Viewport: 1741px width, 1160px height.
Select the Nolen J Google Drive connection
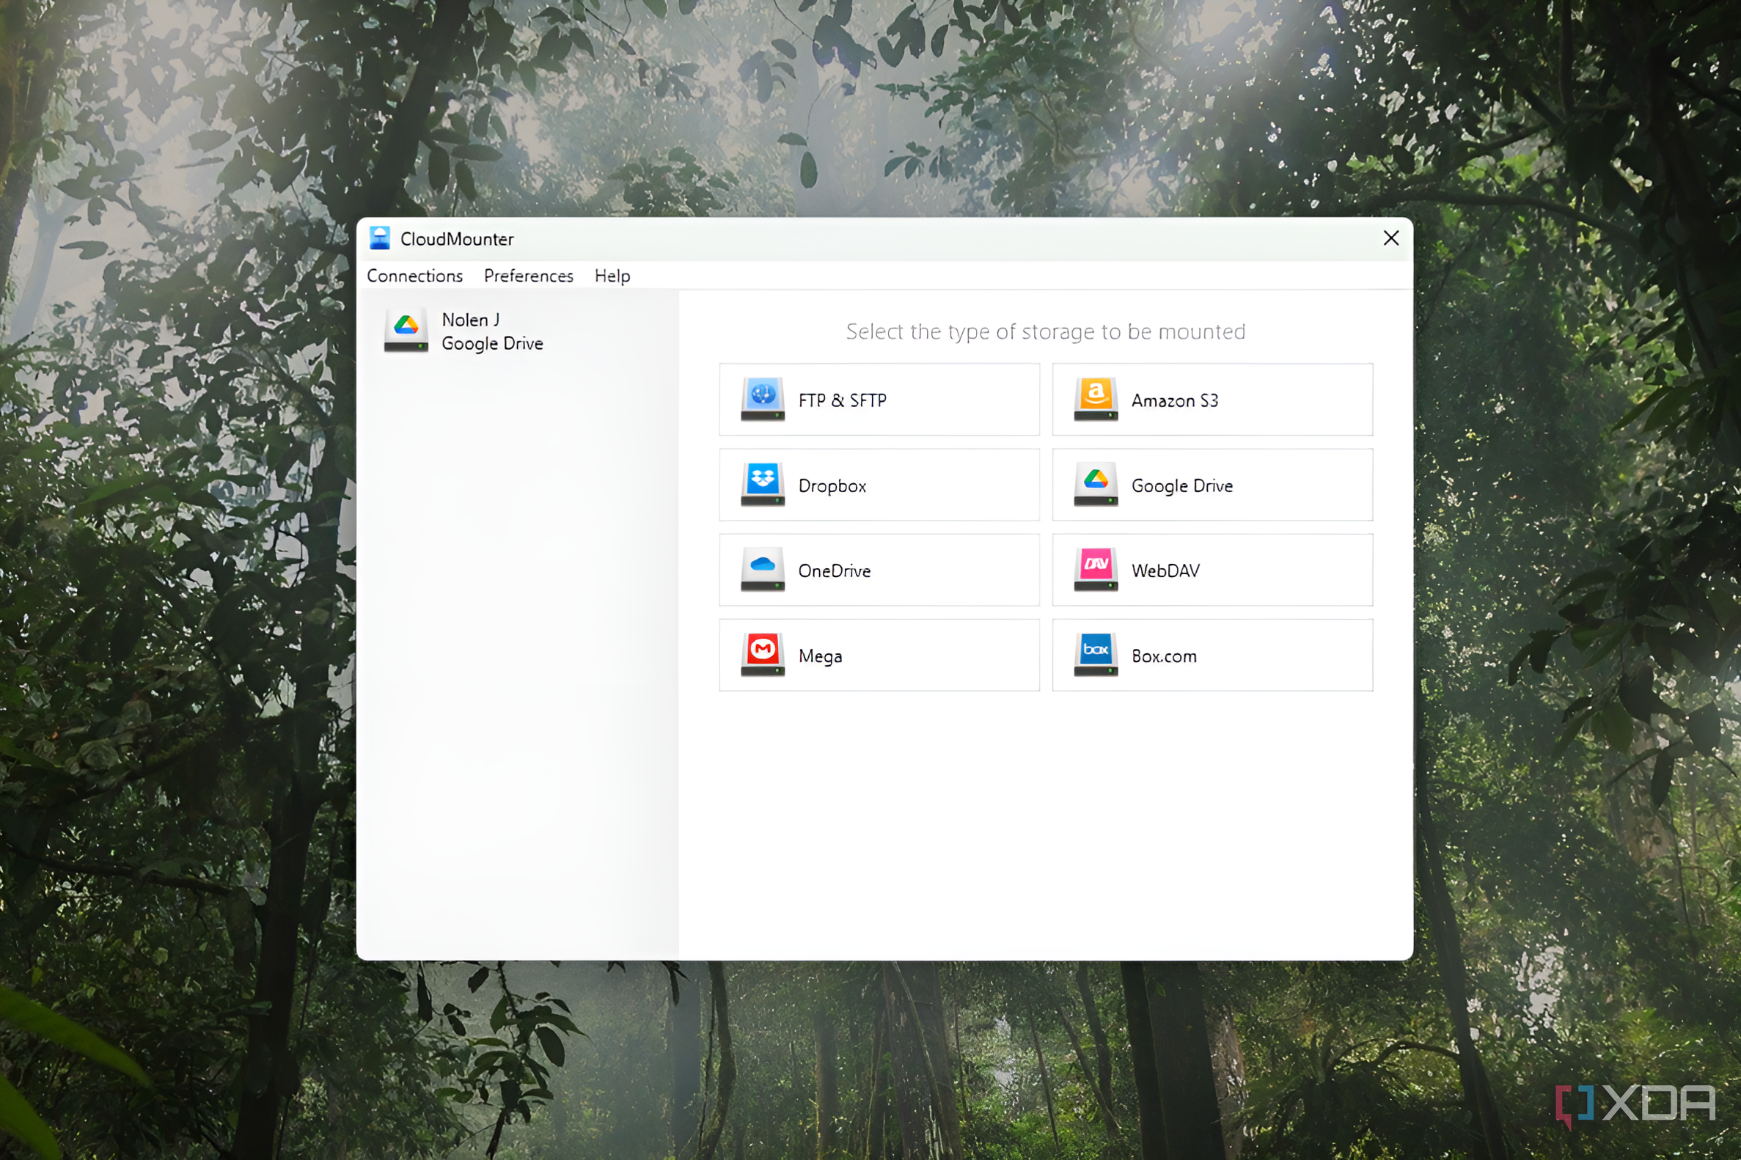pyautogui.click(x=492, y=331)
